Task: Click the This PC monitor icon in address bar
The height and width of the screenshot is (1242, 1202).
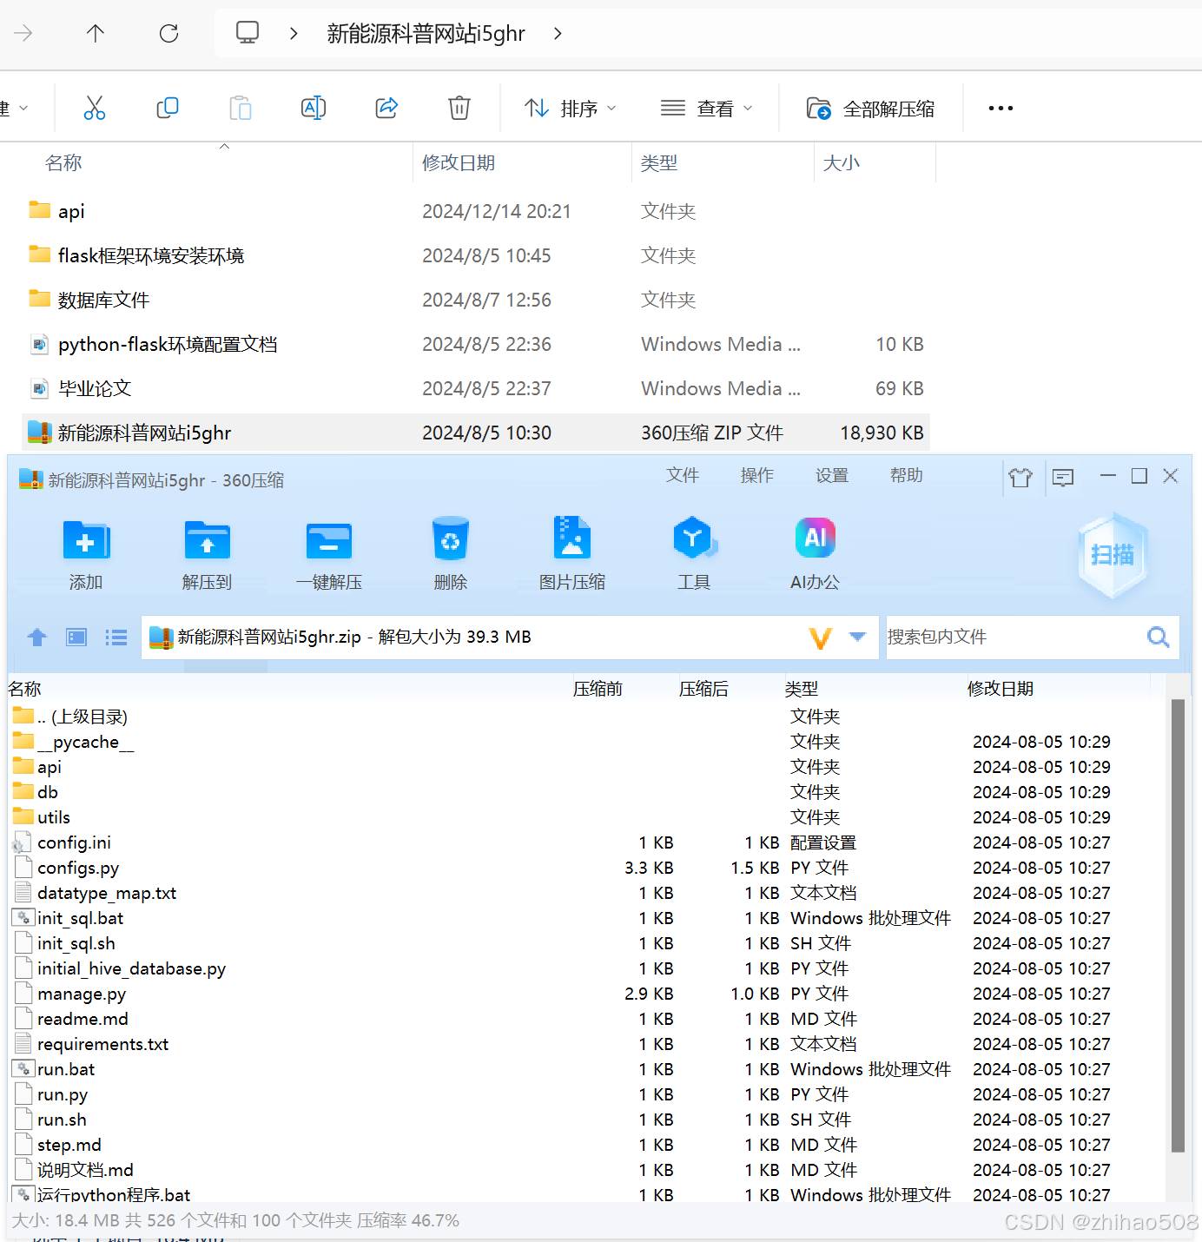Action: [248, 33]
